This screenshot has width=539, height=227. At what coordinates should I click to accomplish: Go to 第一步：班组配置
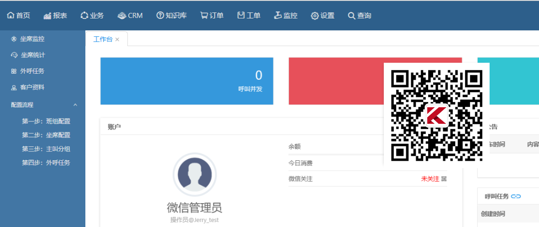point(46,121)
